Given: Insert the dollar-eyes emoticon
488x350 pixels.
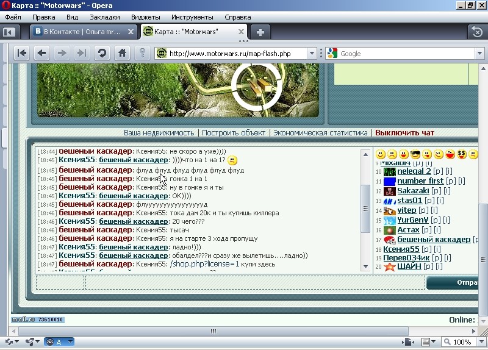Looking at the screenshot, I should 462,154.
